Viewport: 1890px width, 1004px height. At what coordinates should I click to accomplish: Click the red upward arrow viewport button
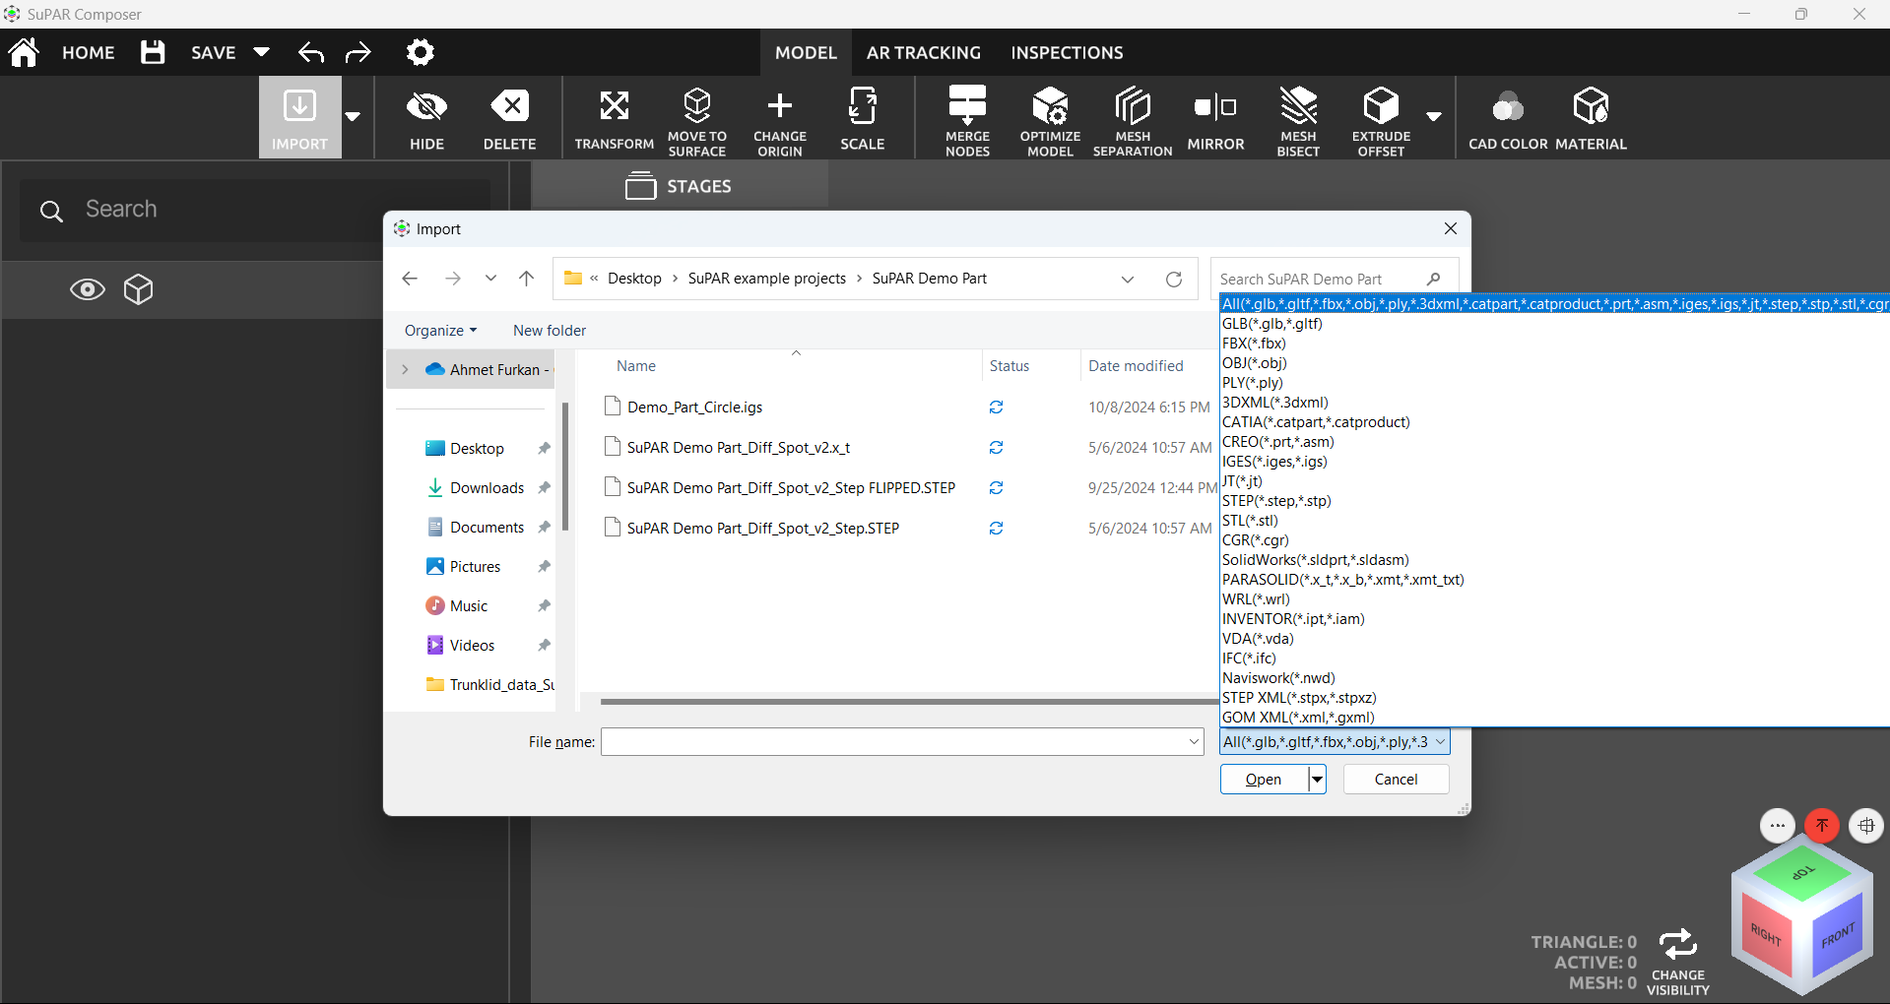click(1822, 826)
